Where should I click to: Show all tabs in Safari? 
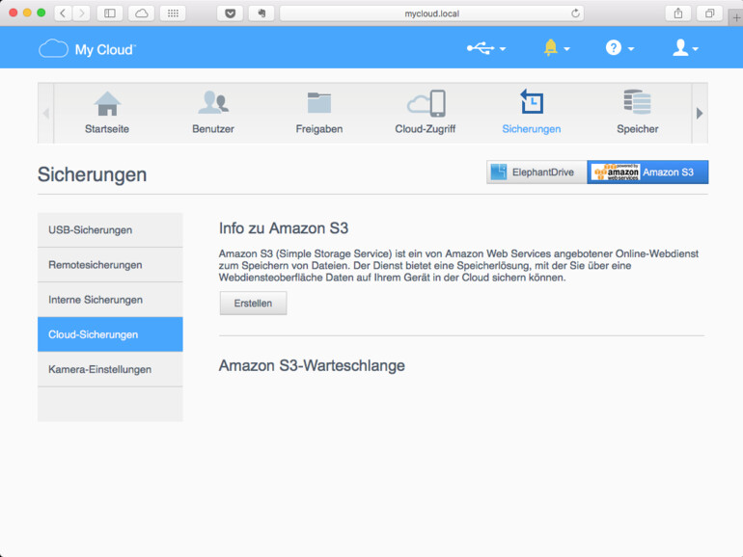pos(709,13)
